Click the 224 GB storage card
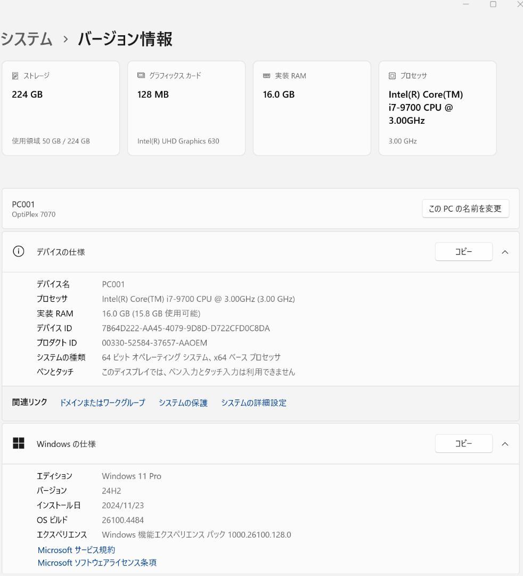This screenshot has width=523, height=576. tap(61, 108)
